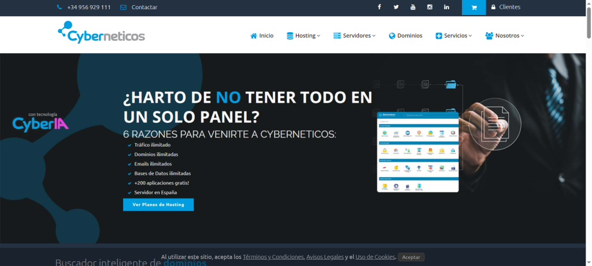Viewport: 592px width, 266px height.
Task: Open the shopping cart icon
Action: coord(473,8)
